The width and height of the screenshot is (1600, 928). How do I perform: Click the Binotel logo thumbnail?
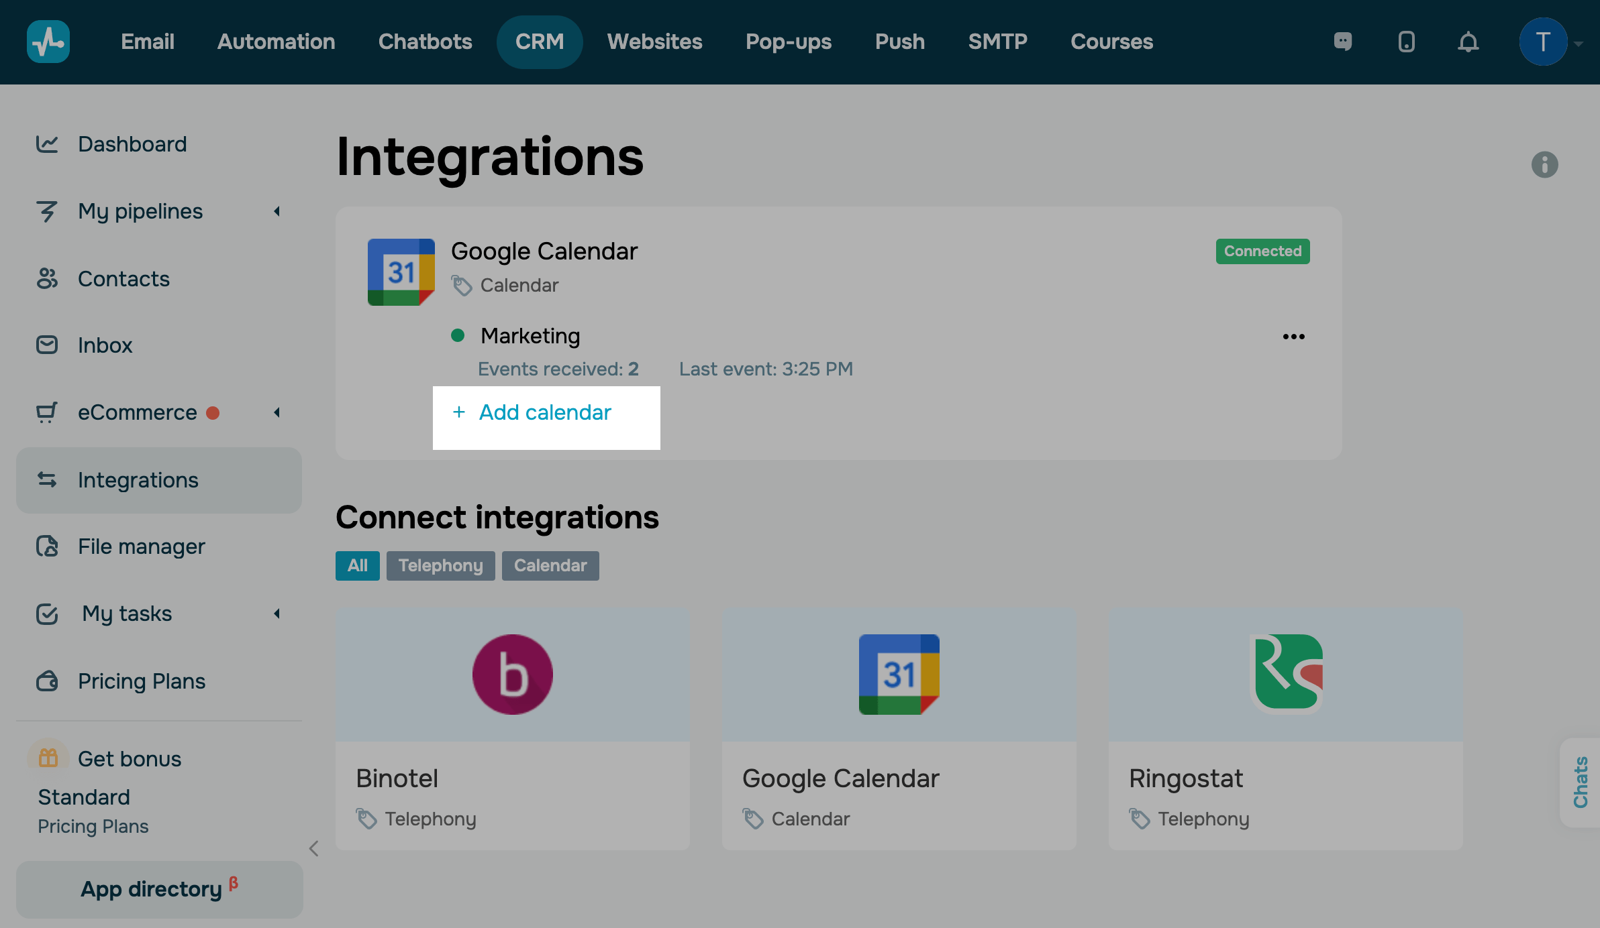tap(513, 675)
